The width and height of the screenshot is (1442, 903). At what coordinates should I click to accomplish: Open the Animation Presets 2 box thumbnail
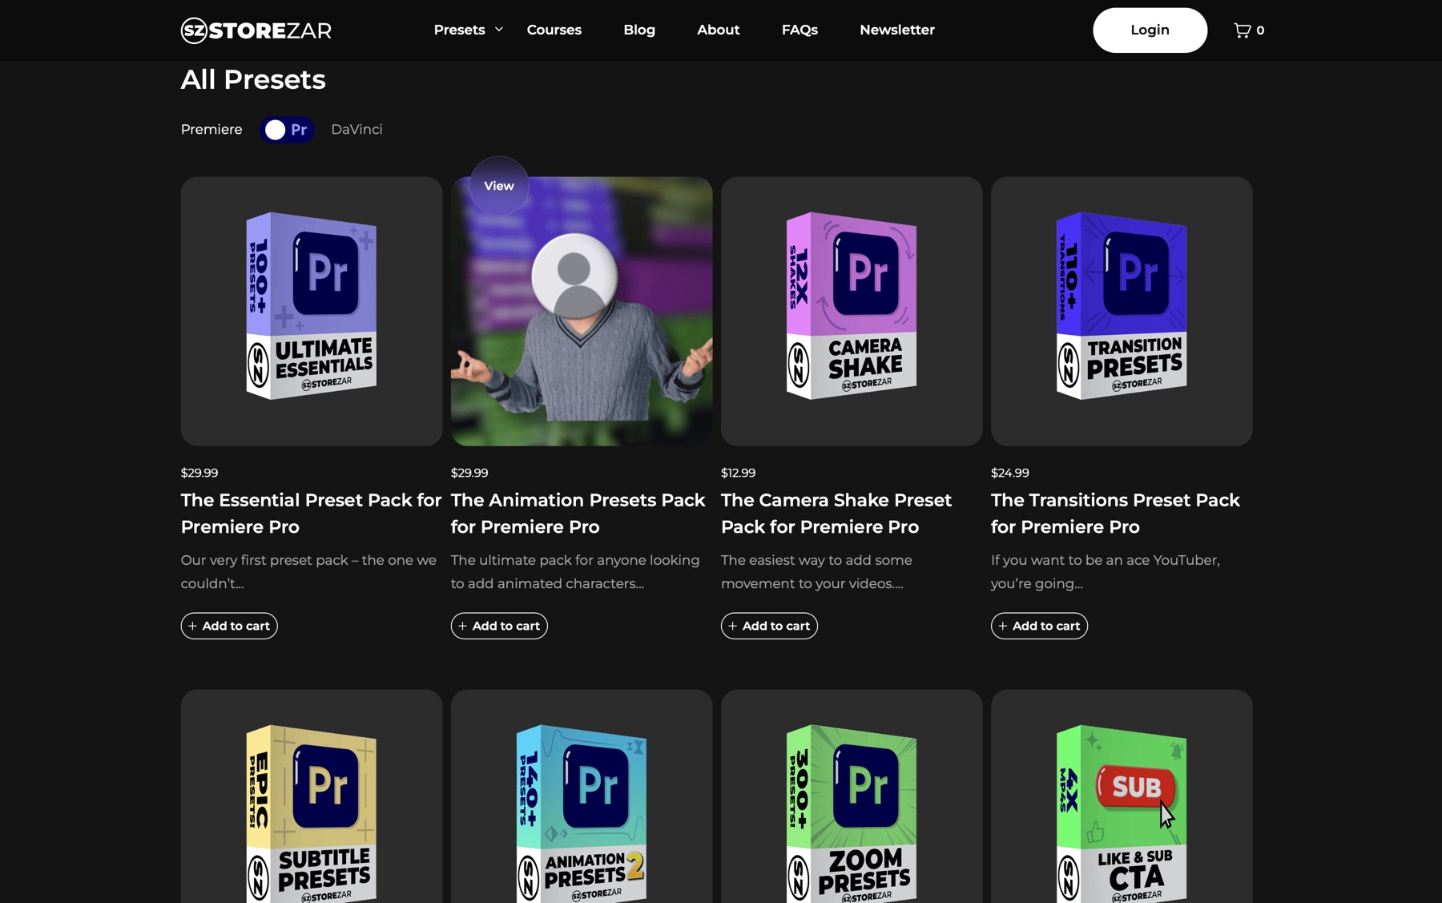click(x=582, y=796)
